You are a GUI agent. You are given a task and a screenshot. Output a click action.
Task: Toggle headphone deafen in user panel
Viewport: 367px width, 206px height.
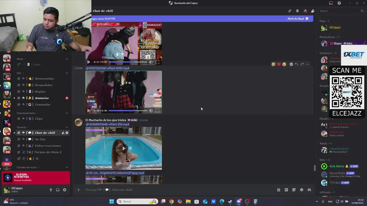58,190
